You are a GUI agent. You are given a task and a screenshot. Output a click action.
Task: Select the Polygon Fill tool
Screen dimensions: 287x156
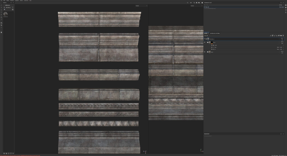point(1,12)
